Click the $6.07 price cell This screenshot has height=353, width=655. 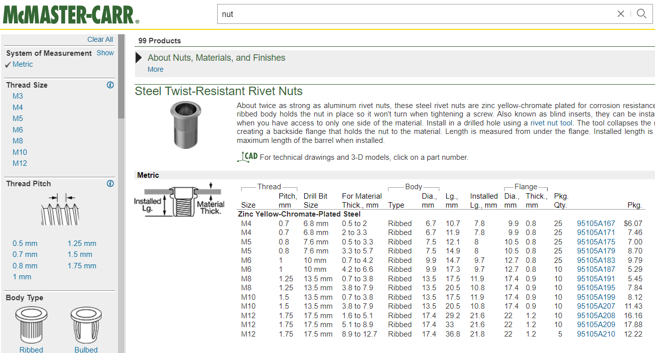tap(633, 224)
